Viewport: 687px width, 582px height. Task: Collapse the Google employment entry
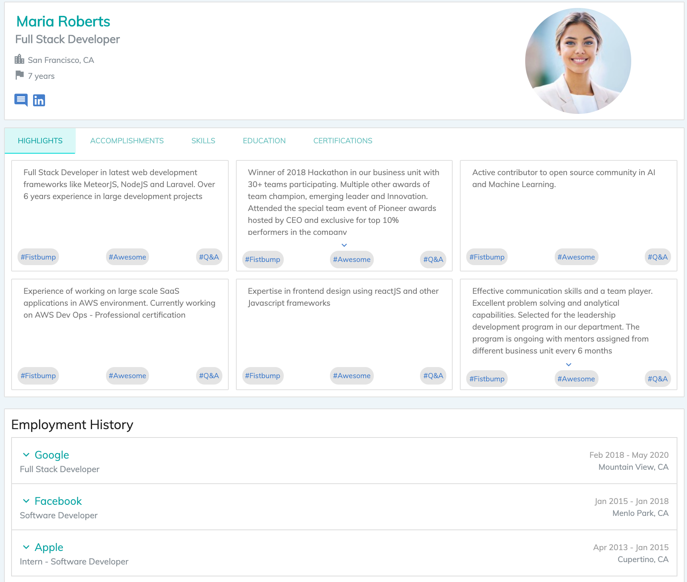pos(26,455)
